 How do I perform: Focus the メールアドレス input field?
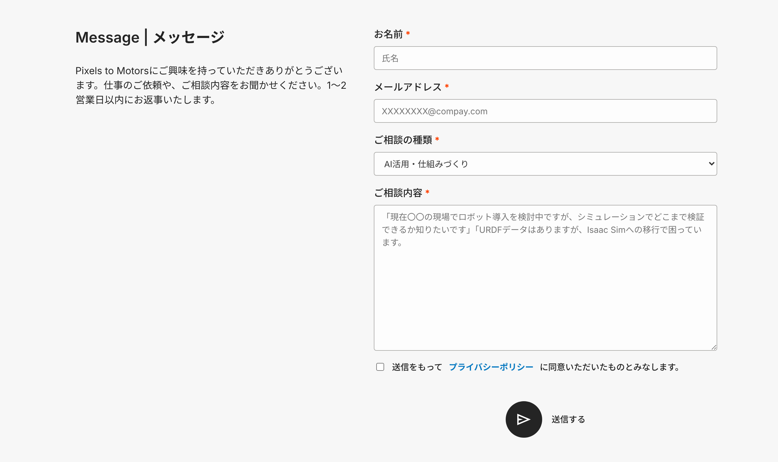pyautogui.click(x=545, y=111)
